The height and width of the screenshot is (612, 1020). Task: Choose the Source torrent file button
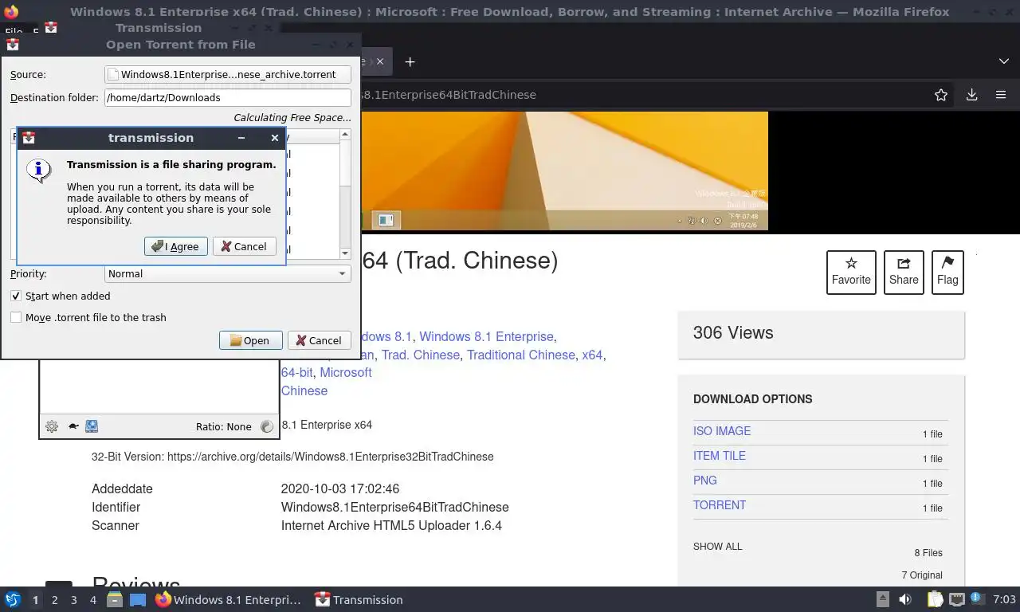228,74
